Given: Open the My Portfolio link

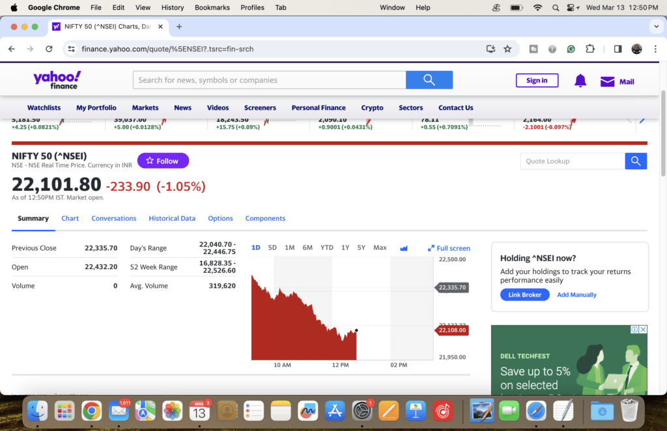Looking at the screenshot, I should tap(96, 107).
